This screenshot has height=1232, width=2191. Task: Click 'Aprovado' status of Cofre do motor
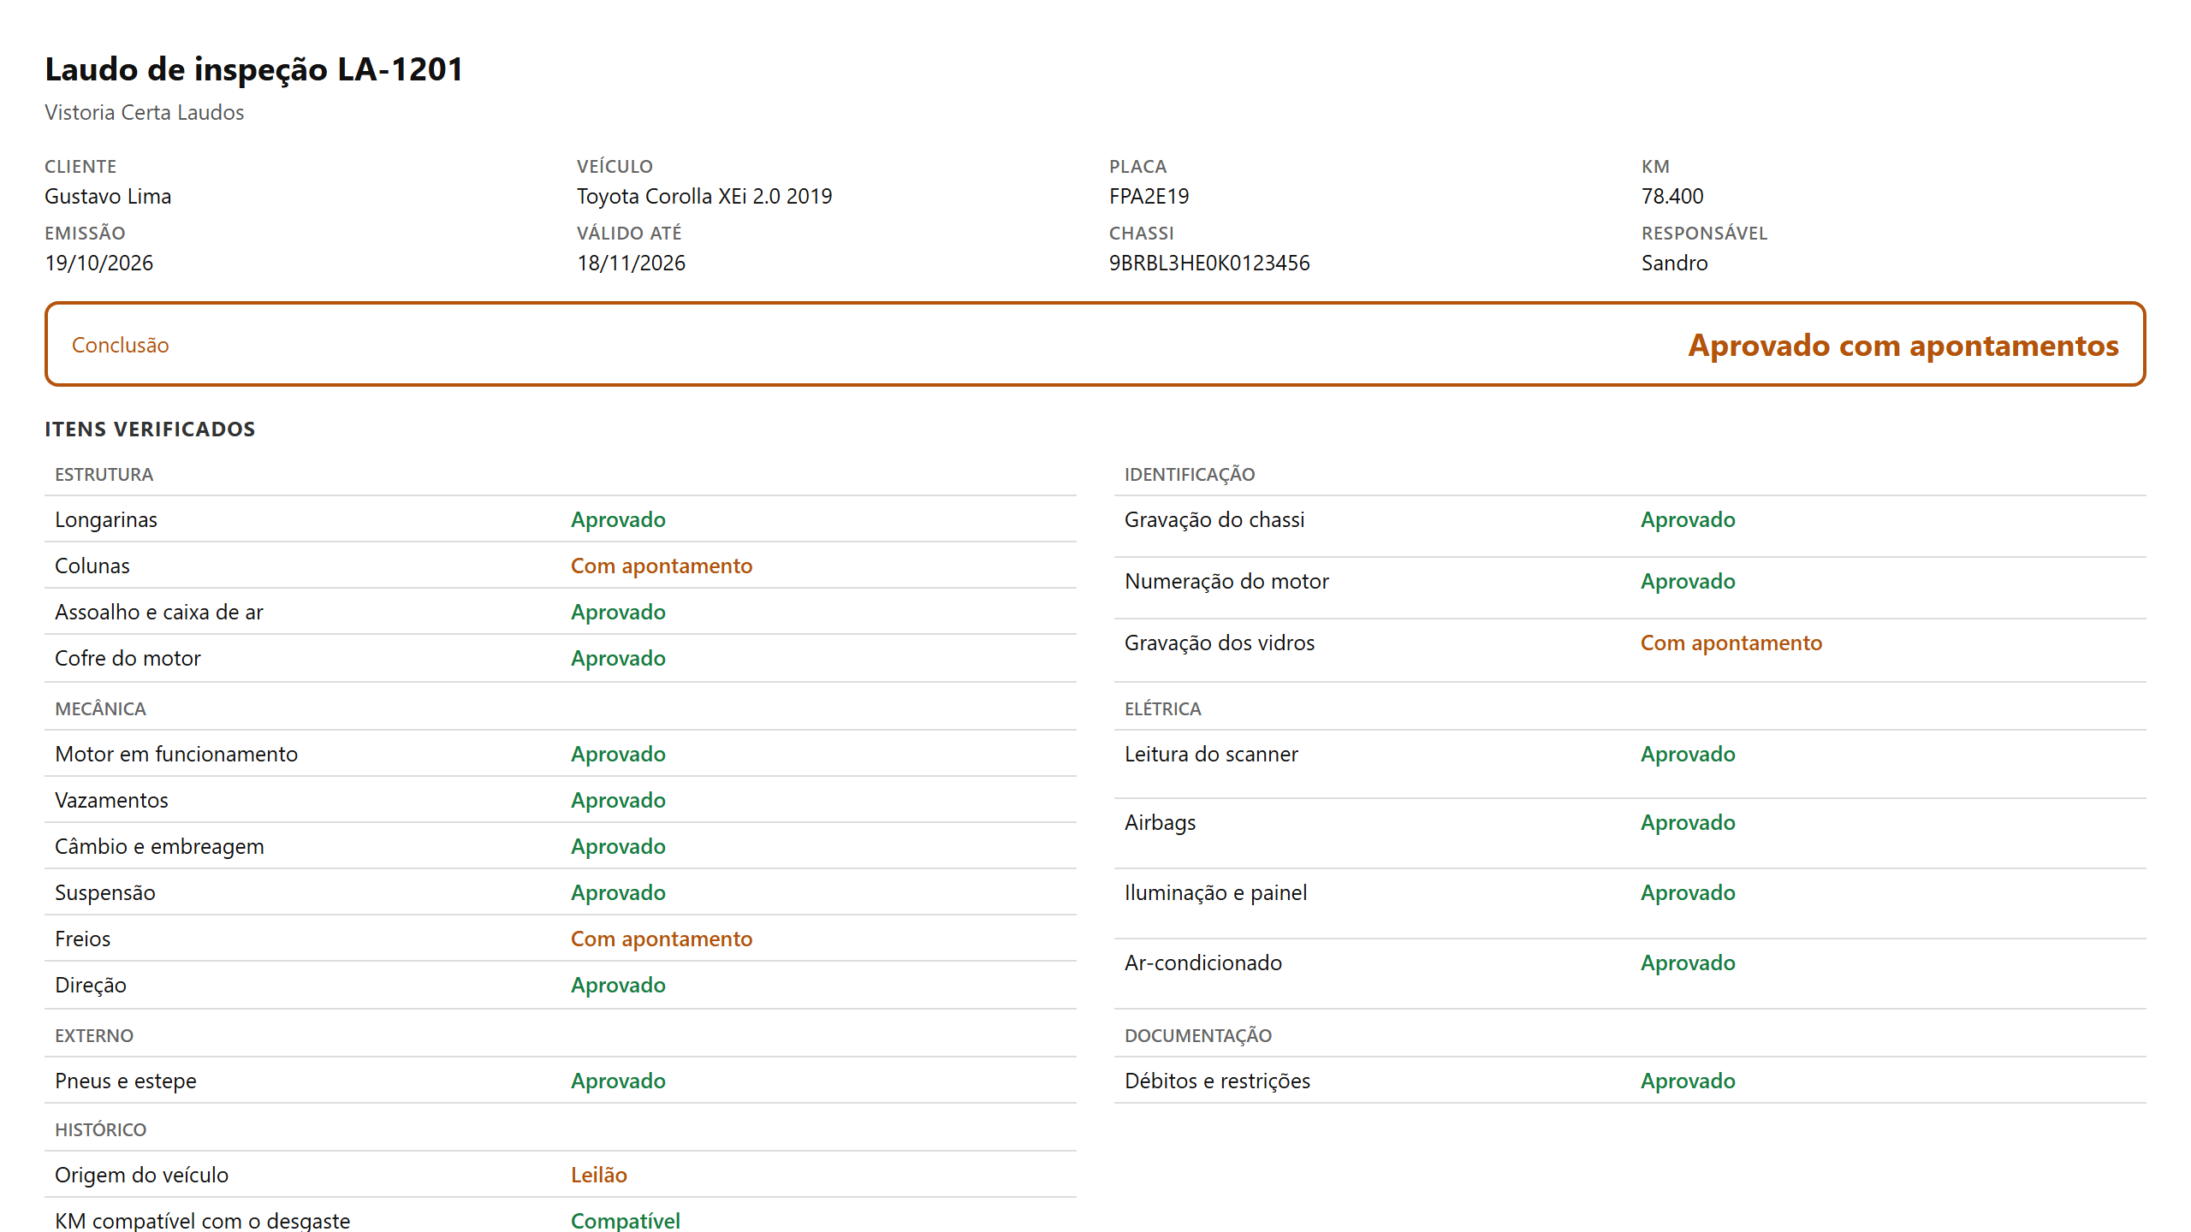(619, 658)
